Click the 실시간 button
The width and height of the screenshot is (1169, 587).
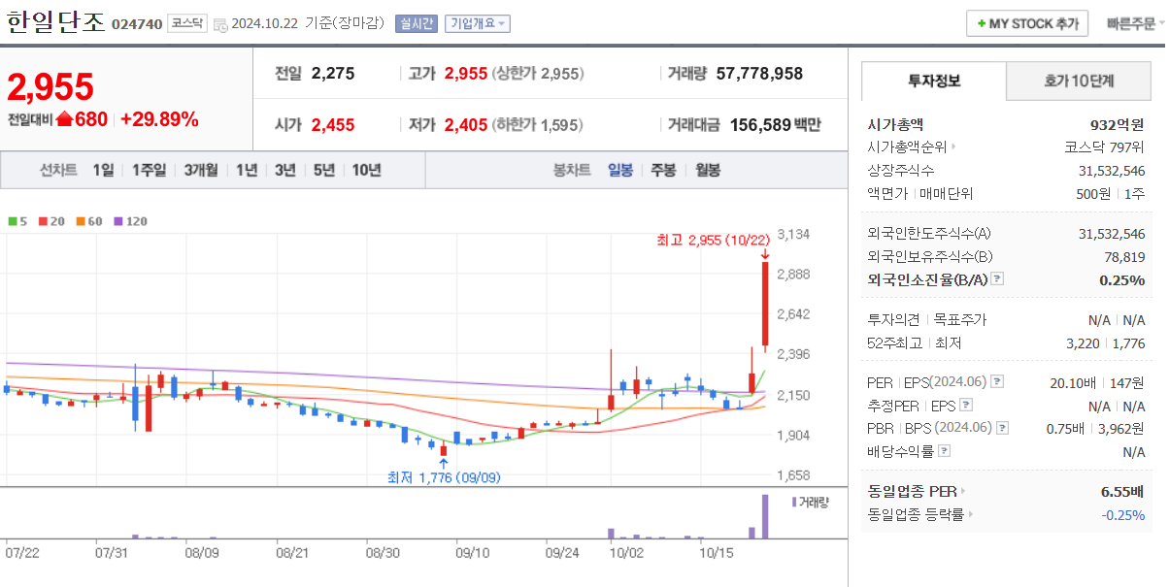tap(417, 23)
